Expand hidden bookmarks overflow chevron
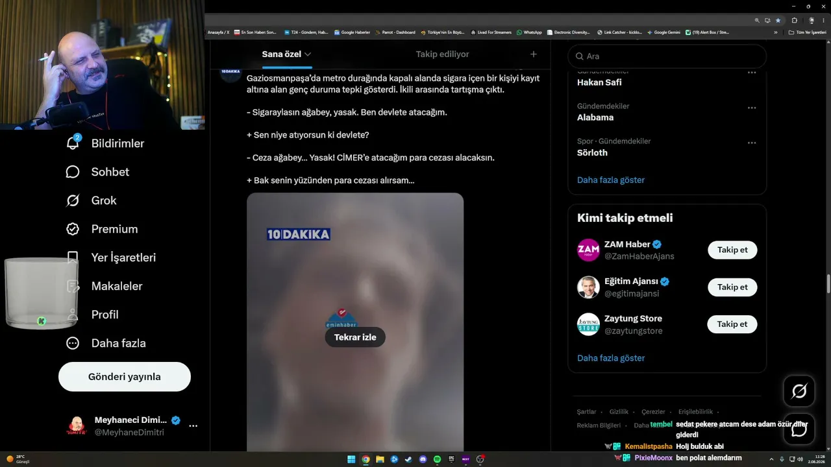This screenshot has height=467, width=831. (775, 32)
